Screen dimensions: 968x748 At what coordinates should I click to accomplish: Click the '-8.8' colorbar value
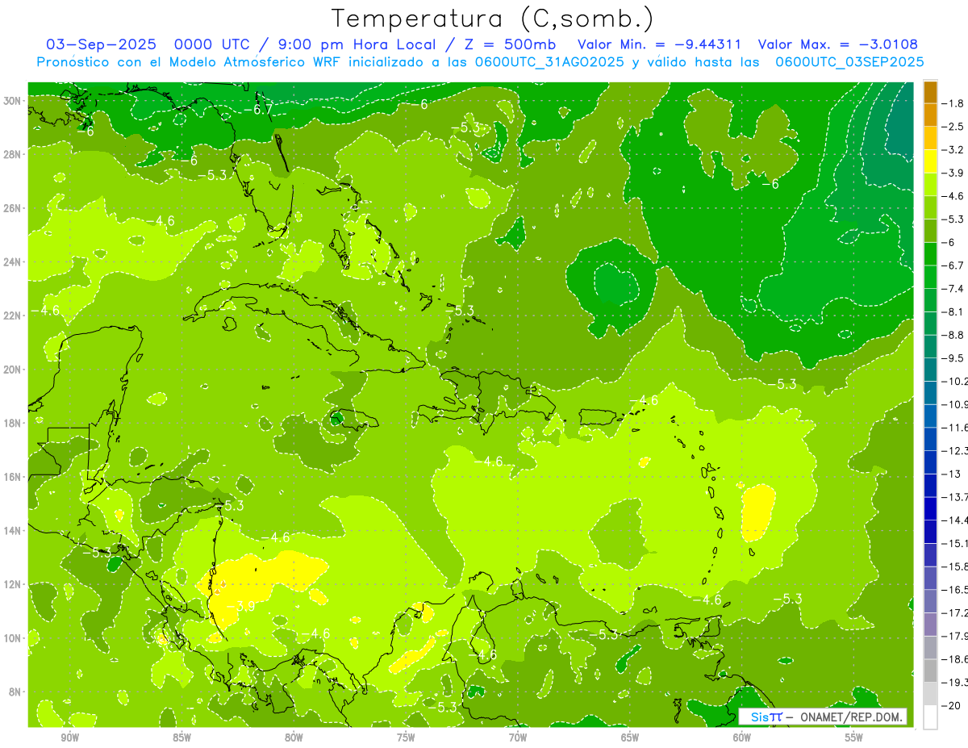click(x=954, y=335)
